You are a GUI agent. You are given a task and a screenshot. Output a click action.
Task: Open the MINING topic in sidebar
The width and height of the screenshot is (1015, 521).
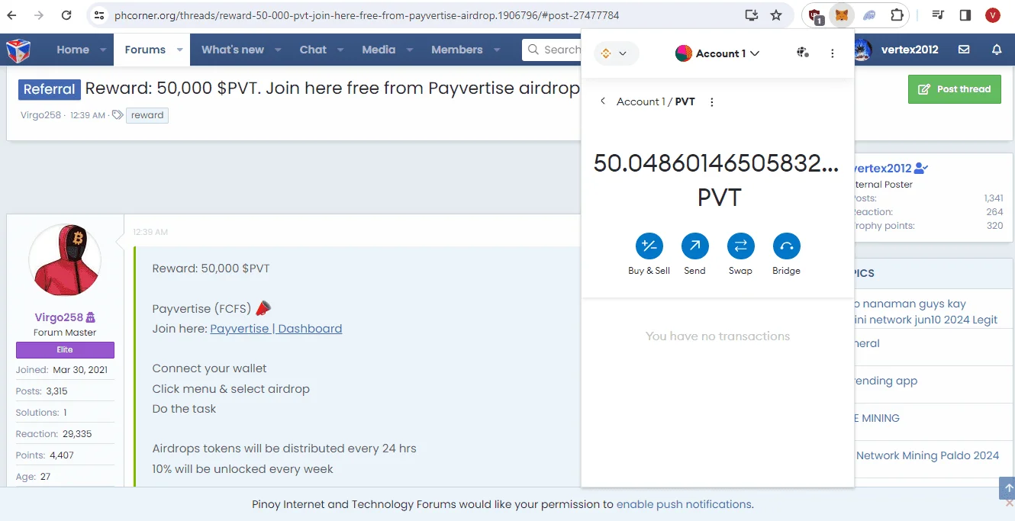[x=876, y=418]
